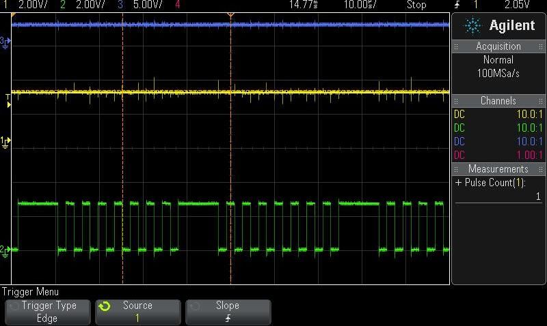Image resolution: width=547 pixels, height=326 pixels.
Task: Click the Pulse Count(1) measurement label
Action: [495, 182]
